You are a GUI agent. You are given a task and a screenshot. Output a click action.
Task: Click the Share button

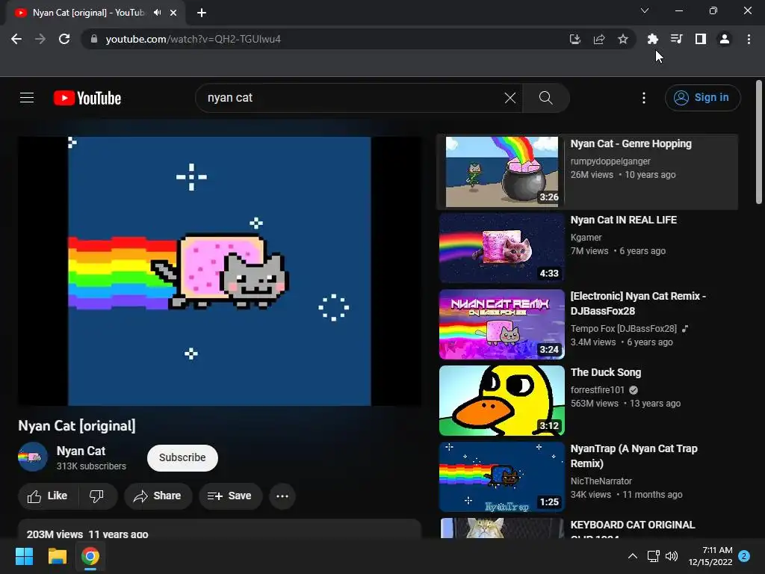(158, 496)
